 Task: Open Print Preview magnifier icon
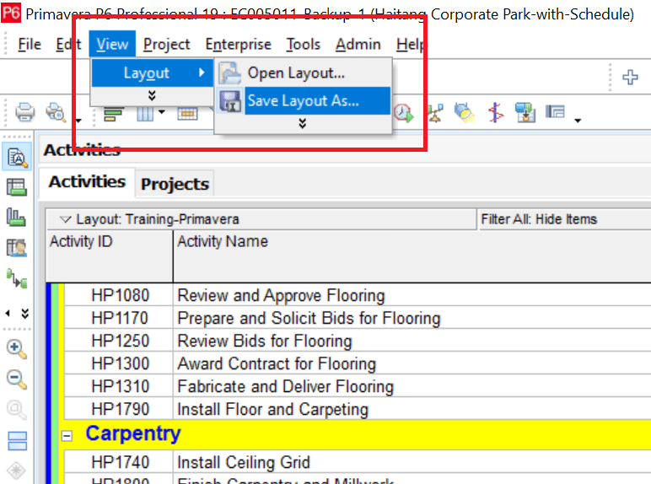point(56,112)
